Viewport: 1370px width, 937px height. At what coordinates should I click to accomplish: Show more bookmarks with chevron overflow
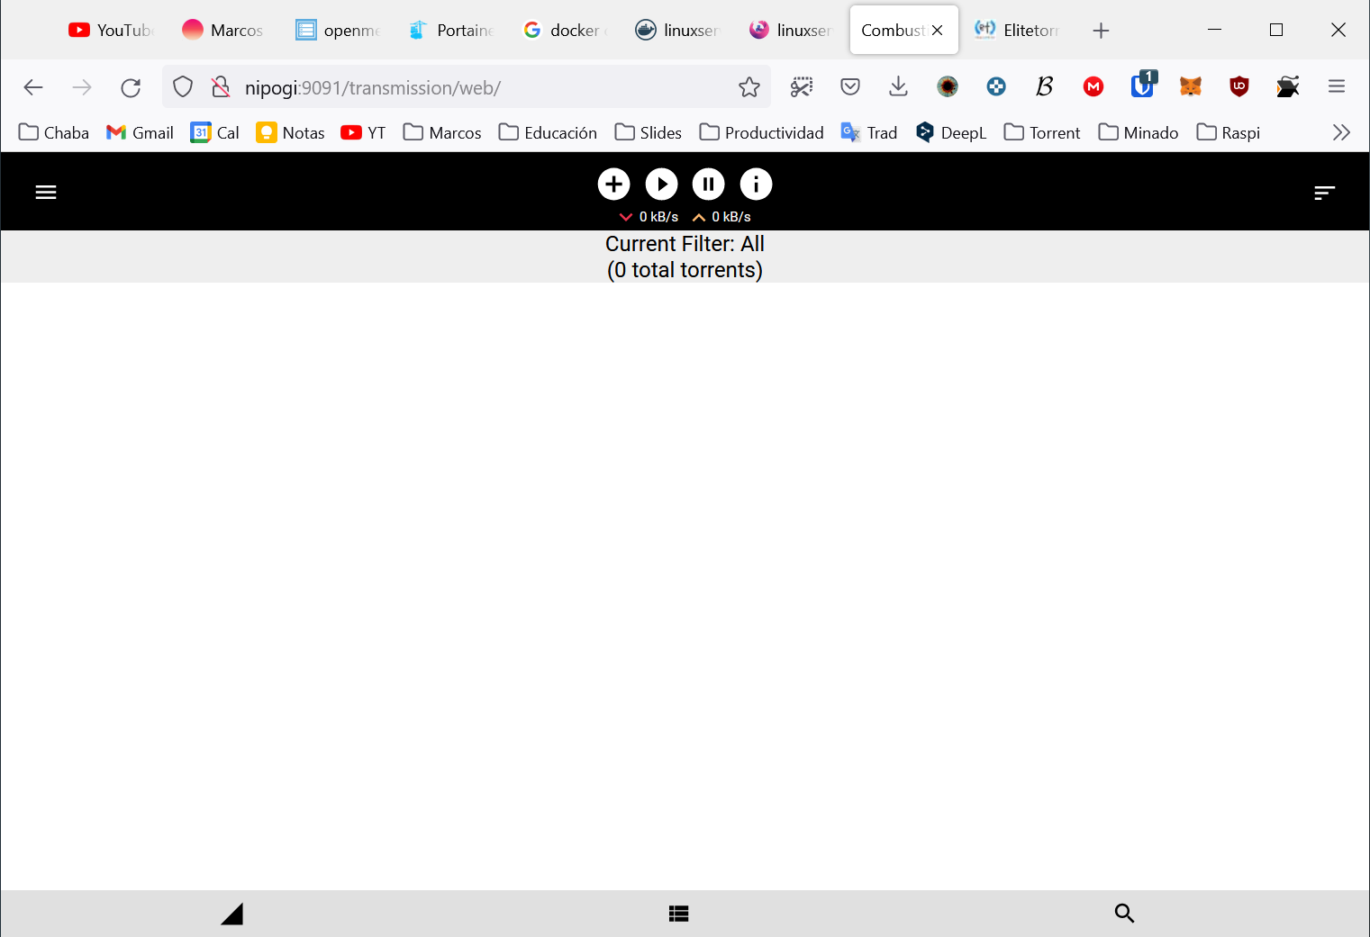[x=1341, y=133]
